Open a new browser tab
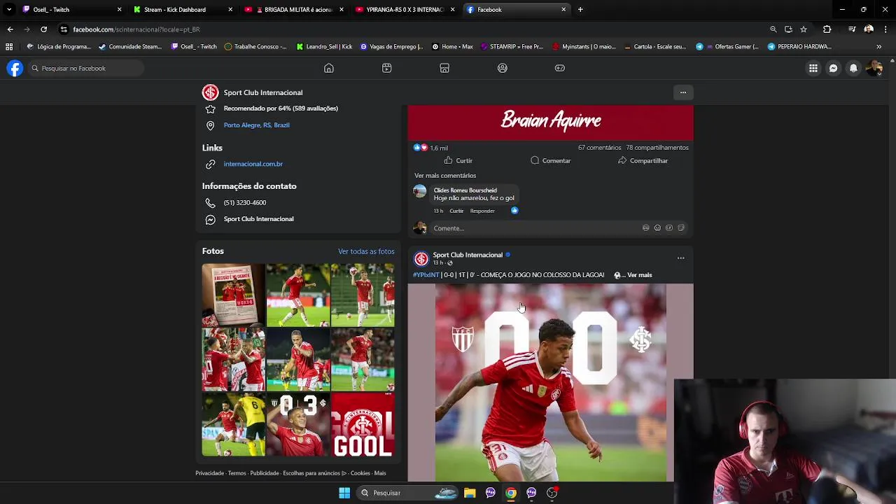The width and height of the screenshot is (896, 504). [x=580, y=10]
